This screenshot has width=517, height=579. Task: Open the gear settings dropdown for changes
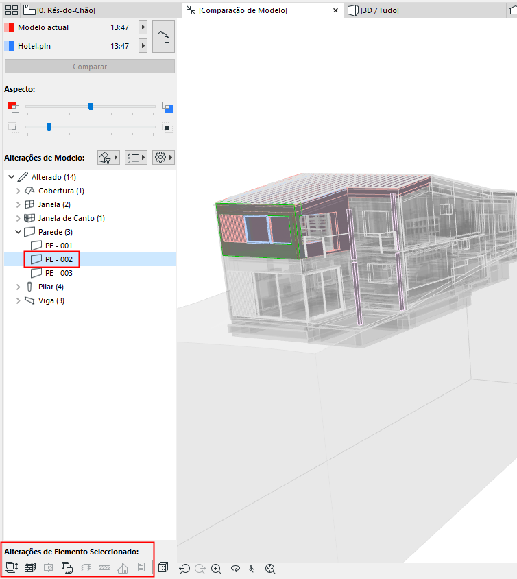tap(163, 158)
